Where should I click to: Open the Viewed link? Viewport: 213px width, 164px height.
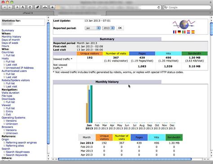tap(6, 105)
